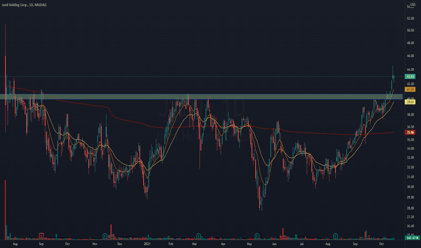This screenshot has height=248, width=421.
Task: Click the 26.40 price axis value
Action: coord(410,226)
